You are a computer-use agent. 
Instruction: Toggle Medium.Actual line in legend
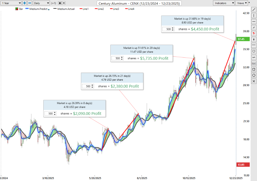pyautogui.click(x=64, y=9)
